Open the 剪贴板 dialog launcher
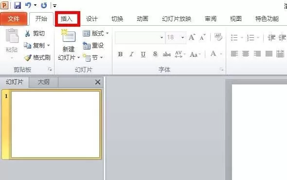 pos(50,69)
